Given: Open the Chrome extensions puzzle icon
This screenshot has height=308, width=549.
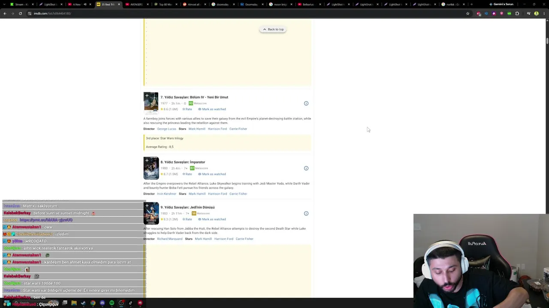Looking at the screenshot, I should click(x=517, y=13).
